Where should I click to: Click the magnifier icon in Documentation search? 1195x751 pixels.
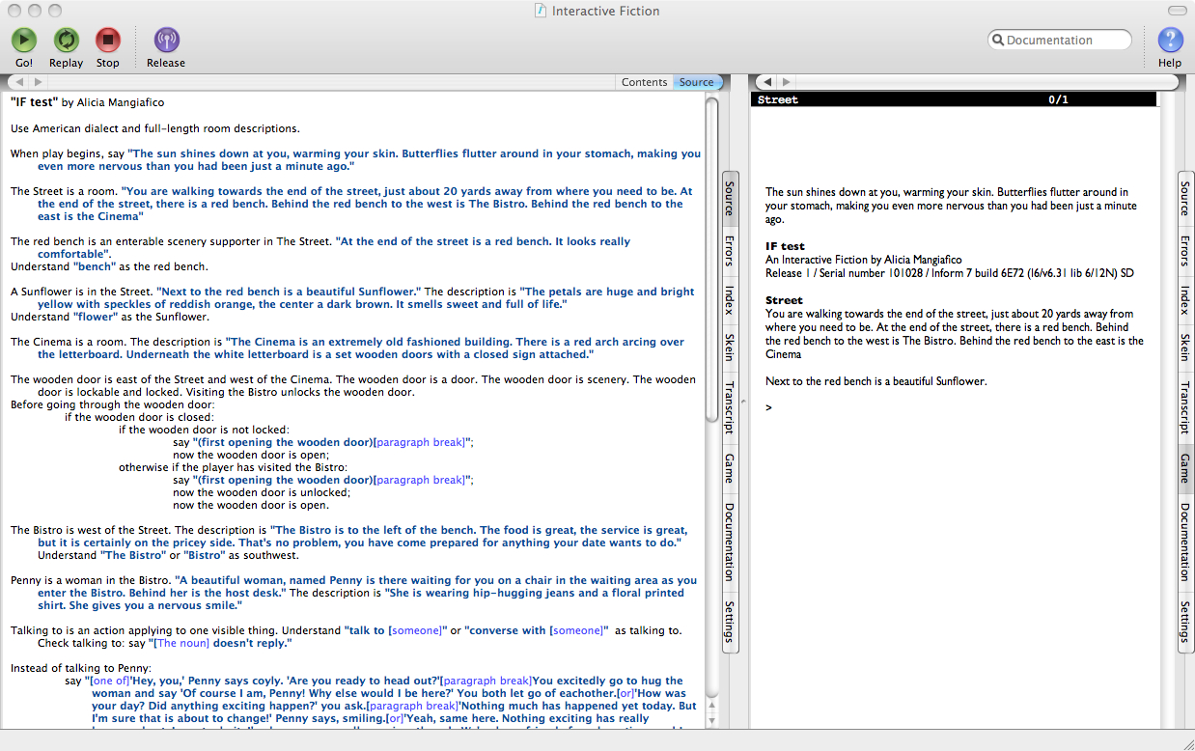point(998,41)
